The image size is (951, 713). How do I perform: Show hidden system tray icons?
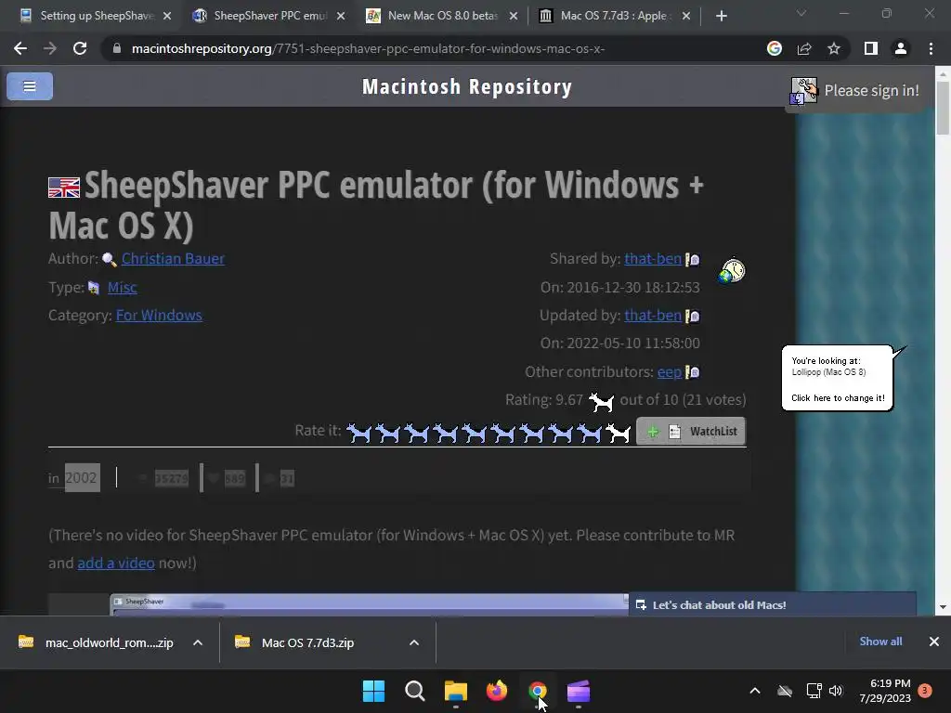(755, 691)
